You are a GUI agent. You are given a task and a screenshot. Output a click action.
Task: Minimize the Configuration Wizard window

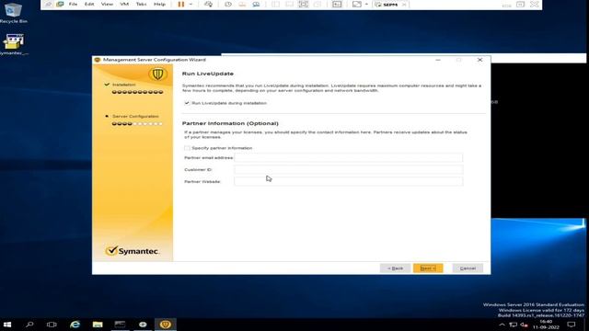pyautogui.click(x=438, y=60)
